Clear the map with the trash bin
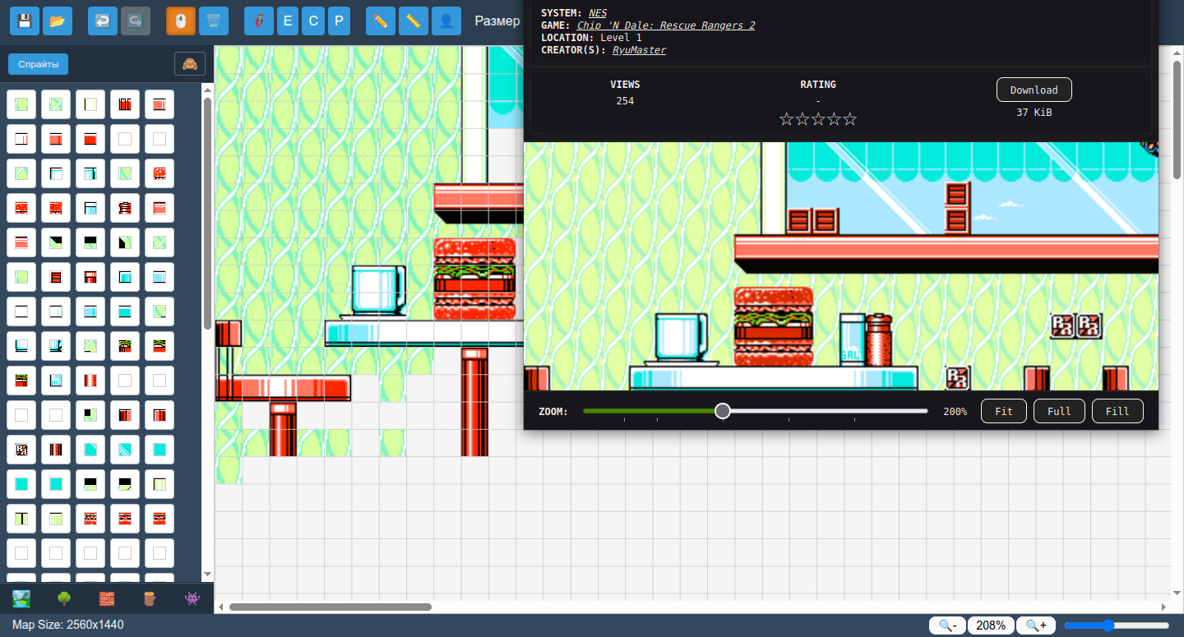Screen dimensions: 1184x637 pos(214,21)
